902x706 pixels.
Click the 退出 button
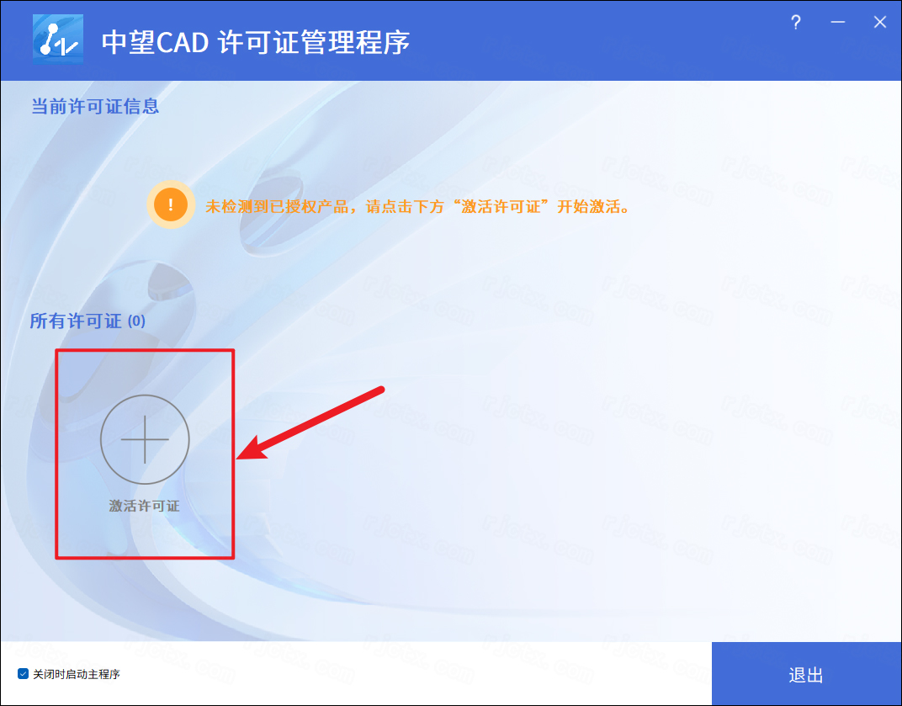[807, 674]
